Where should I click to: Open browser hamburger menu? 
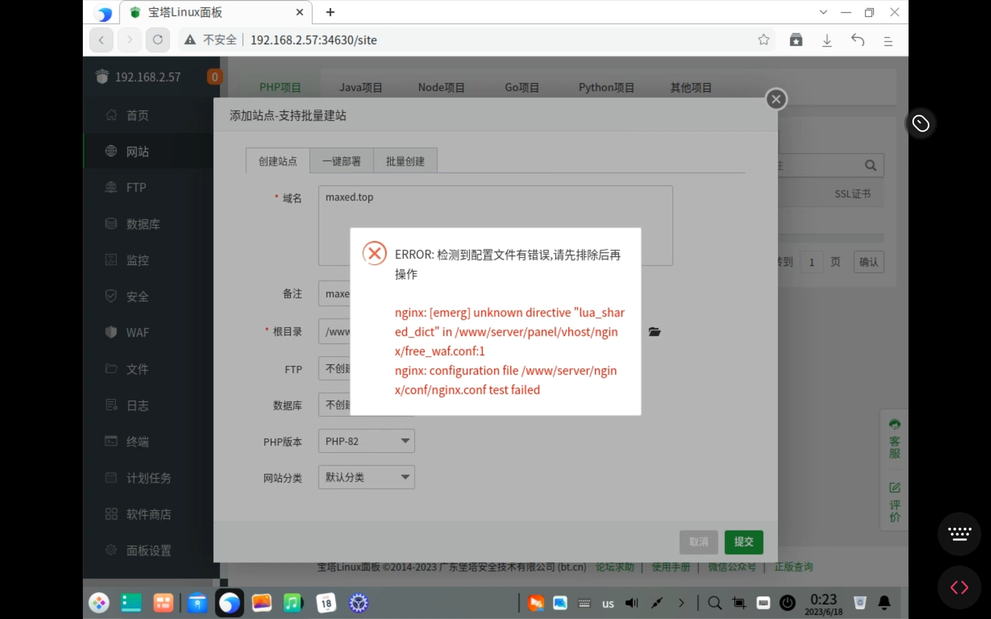point(888,41)
